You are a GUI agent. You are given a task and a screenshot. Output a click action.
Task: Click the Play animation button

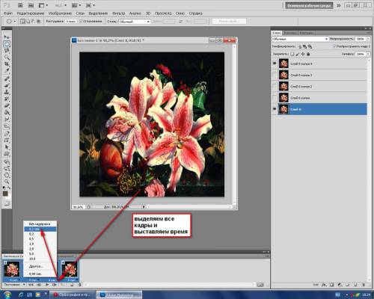coord(47,285)
